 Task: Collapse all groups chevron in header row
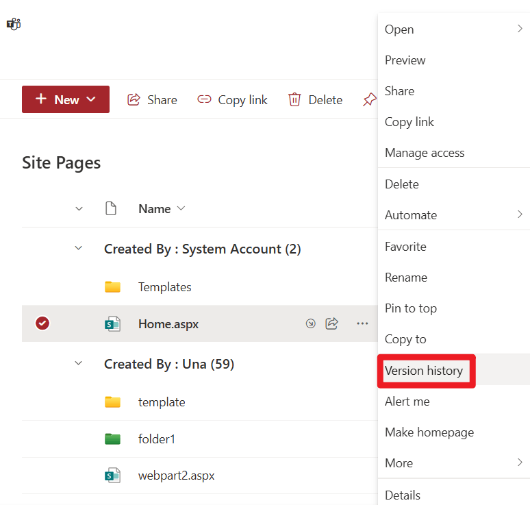coord(79,209)
